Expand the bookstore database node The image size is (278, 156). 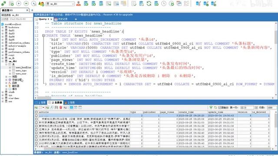pyautogui.click(x=3, y=27)
